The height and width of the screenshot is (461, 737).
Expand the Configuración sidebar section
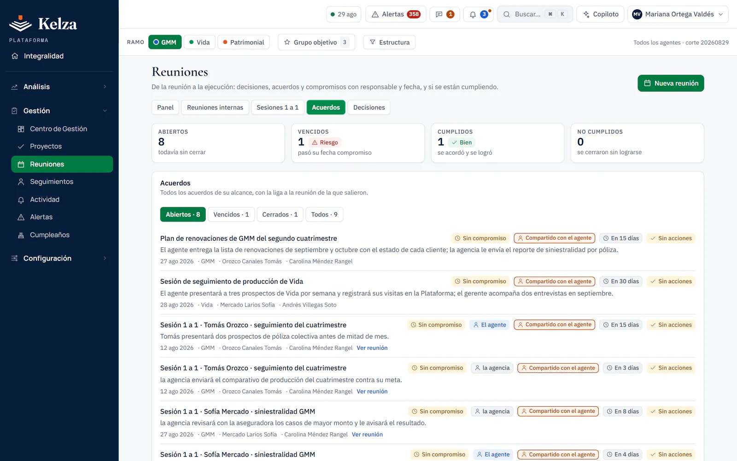coord(59,258)
